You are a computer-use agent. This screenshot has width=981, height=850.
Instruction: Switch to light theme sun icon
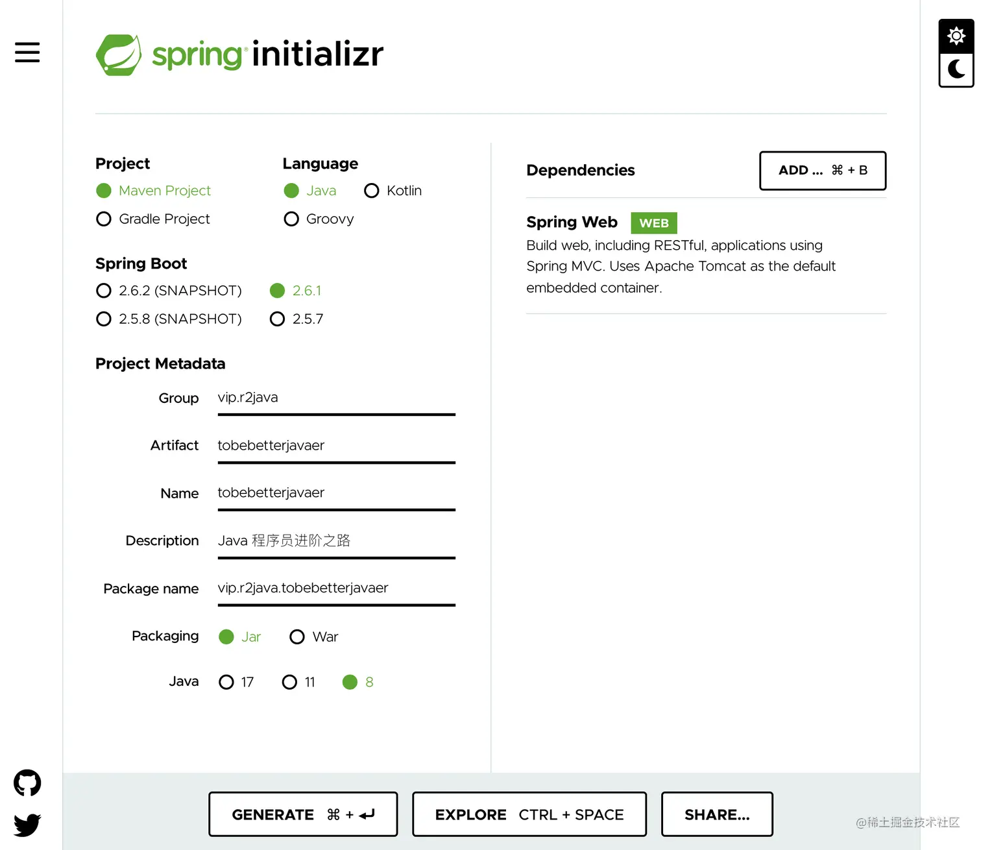point(956,36)
